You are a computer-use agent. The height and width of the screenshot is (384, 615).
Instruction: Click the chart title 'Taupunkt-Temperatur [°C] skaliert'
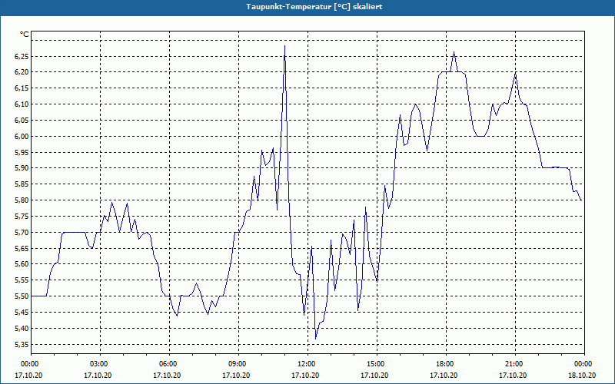click(314, 7)
